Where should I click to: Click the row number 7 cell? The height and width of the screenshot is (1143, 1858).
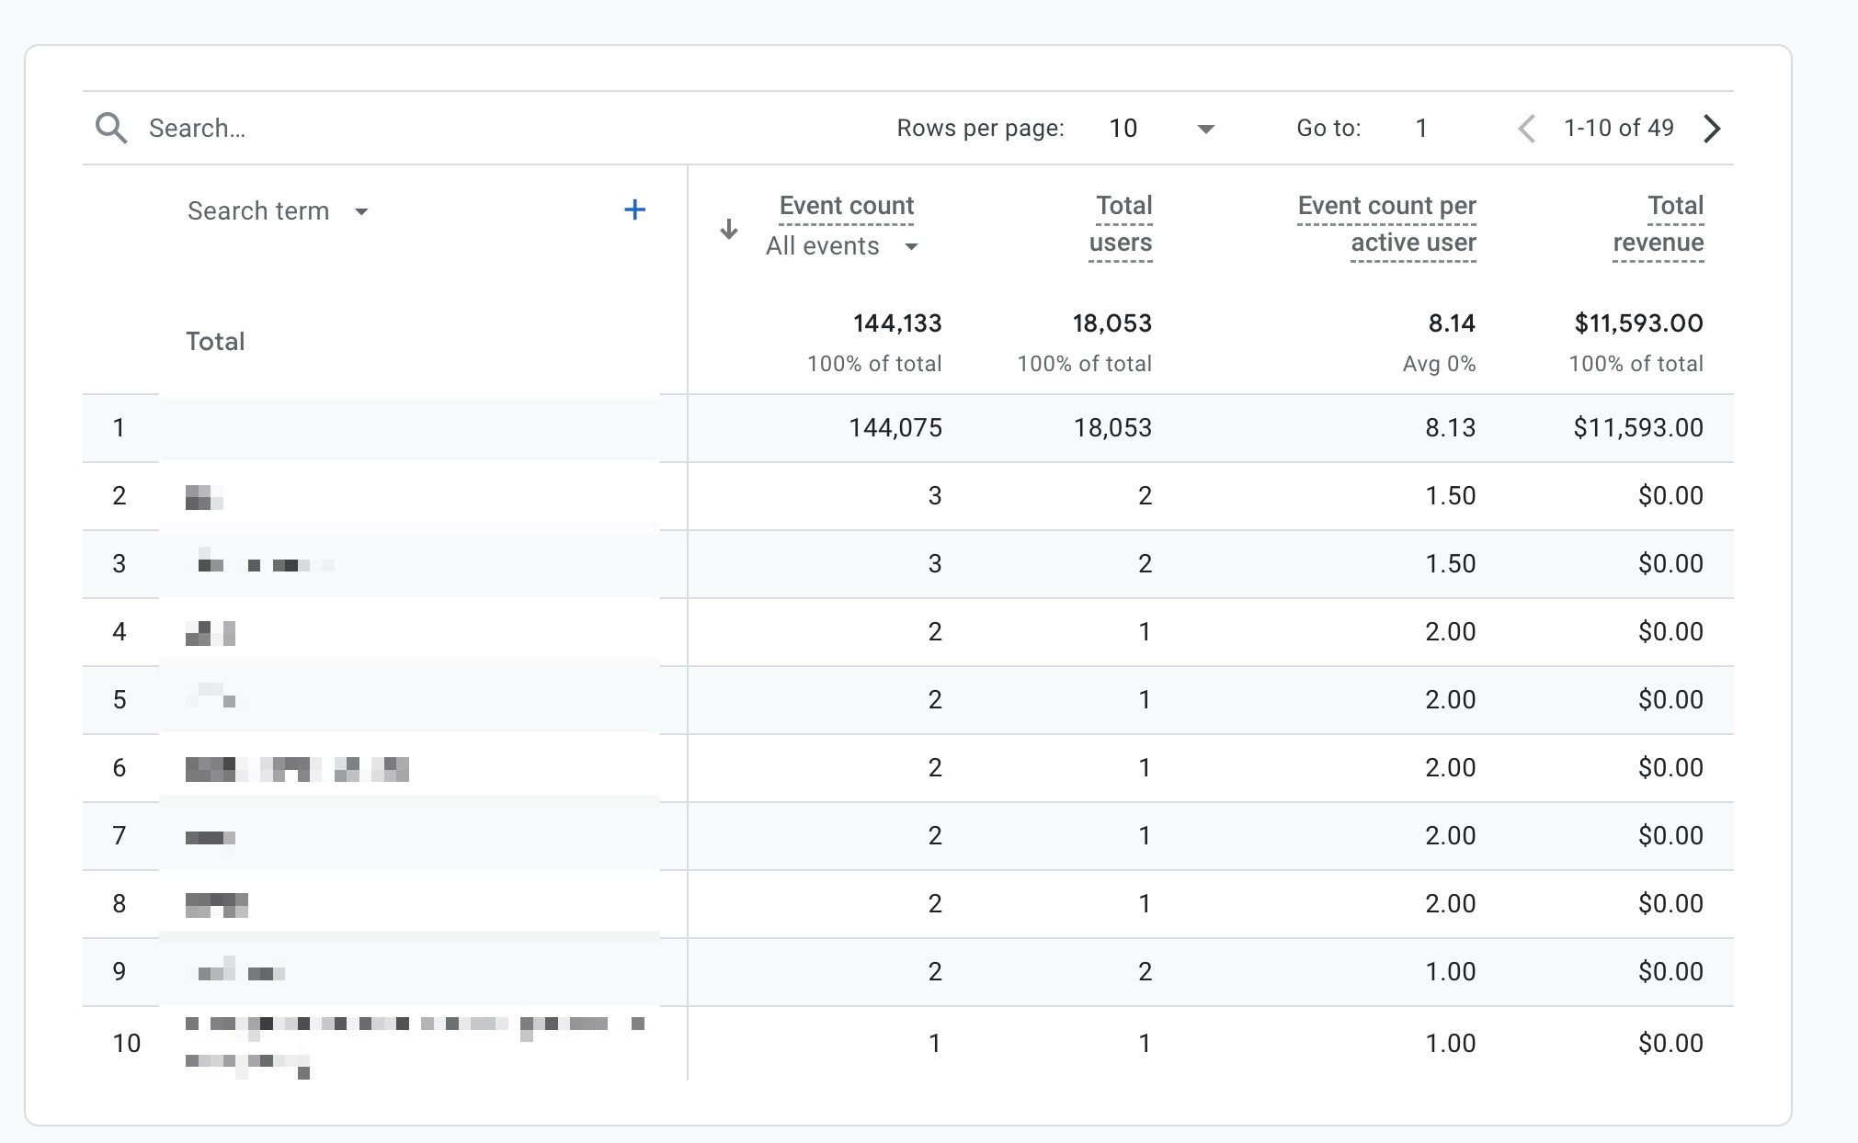[x=120, y=836]
